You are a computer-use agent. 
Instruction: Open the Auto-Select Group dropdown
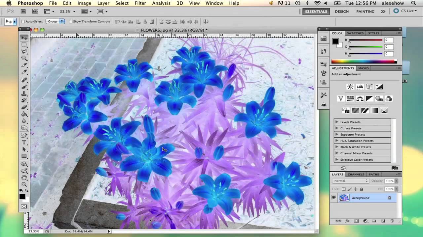pos(55,21)
